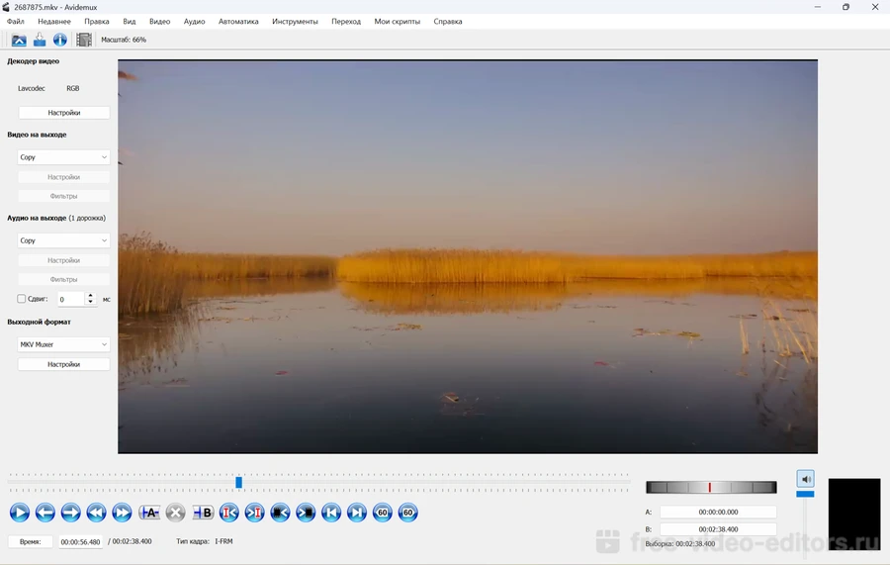The width and height of the screenshot is (890, 565).
Task: Open the MKV Muxer format dropdown
Action: pyautogui.click(x=63, y=344)
